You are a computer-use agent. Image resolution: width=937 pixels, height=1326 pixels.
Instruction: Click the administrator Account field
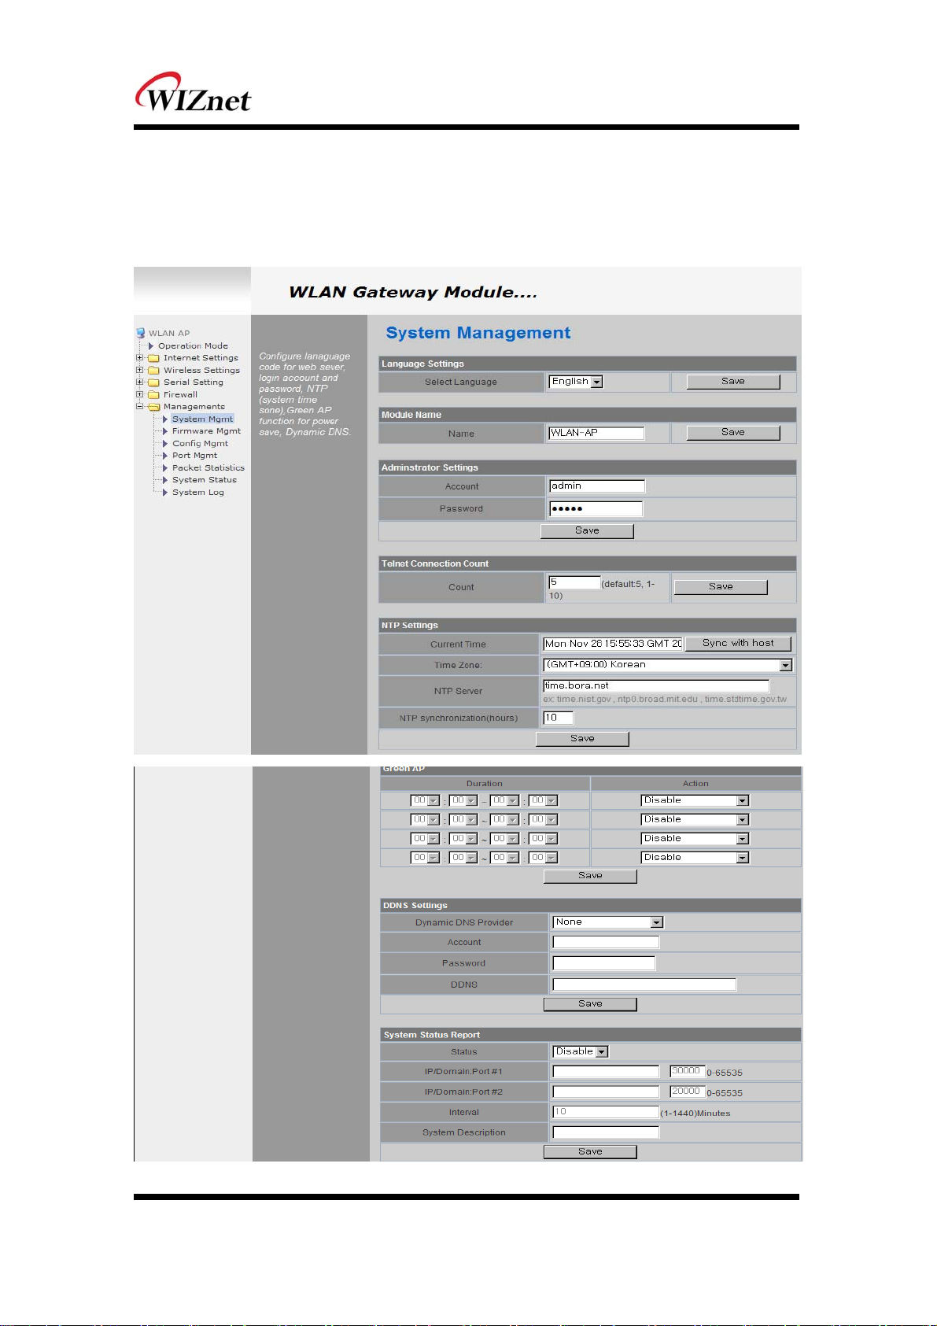pyautogui.click(x=597, y=486)
